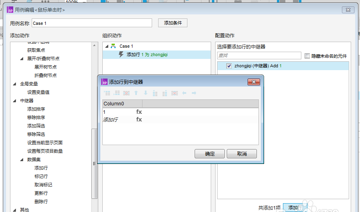Collapse the 中继器 action group
This screenshot has height=212, width=360.
tap(15, 101)
